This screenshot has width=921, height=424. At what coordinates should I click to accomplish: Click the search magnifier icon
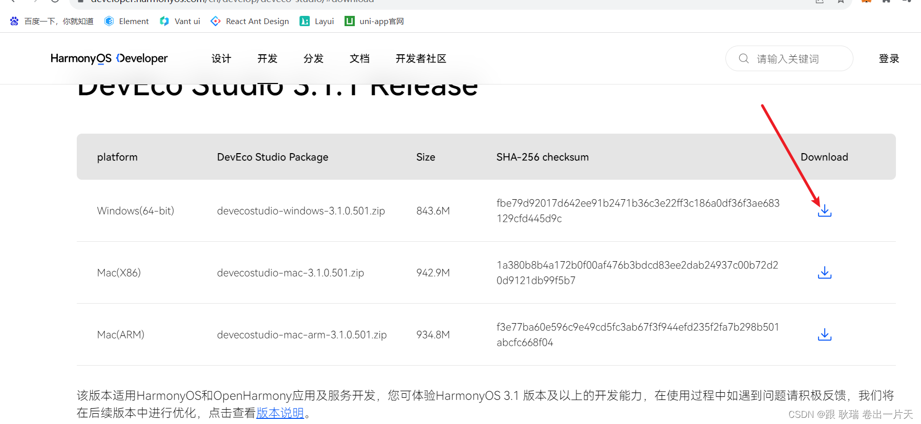click(743, 58)
